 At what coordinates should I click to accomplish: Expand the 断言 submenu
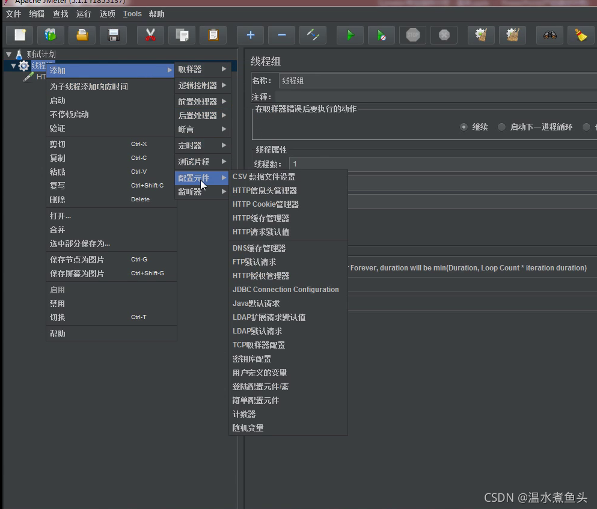pos(203,129)
